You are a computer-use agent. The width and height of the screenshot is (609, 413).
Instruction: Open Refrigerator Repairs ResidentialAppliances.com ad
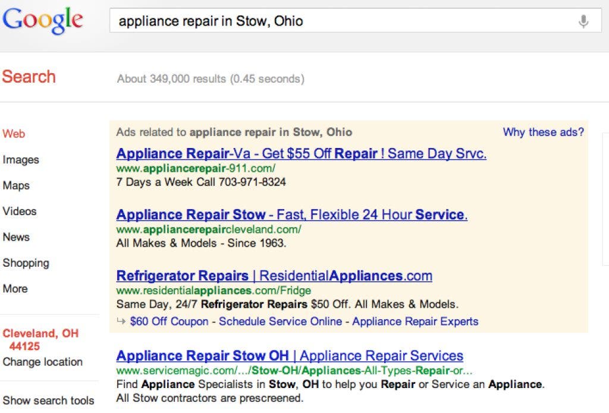274,276
